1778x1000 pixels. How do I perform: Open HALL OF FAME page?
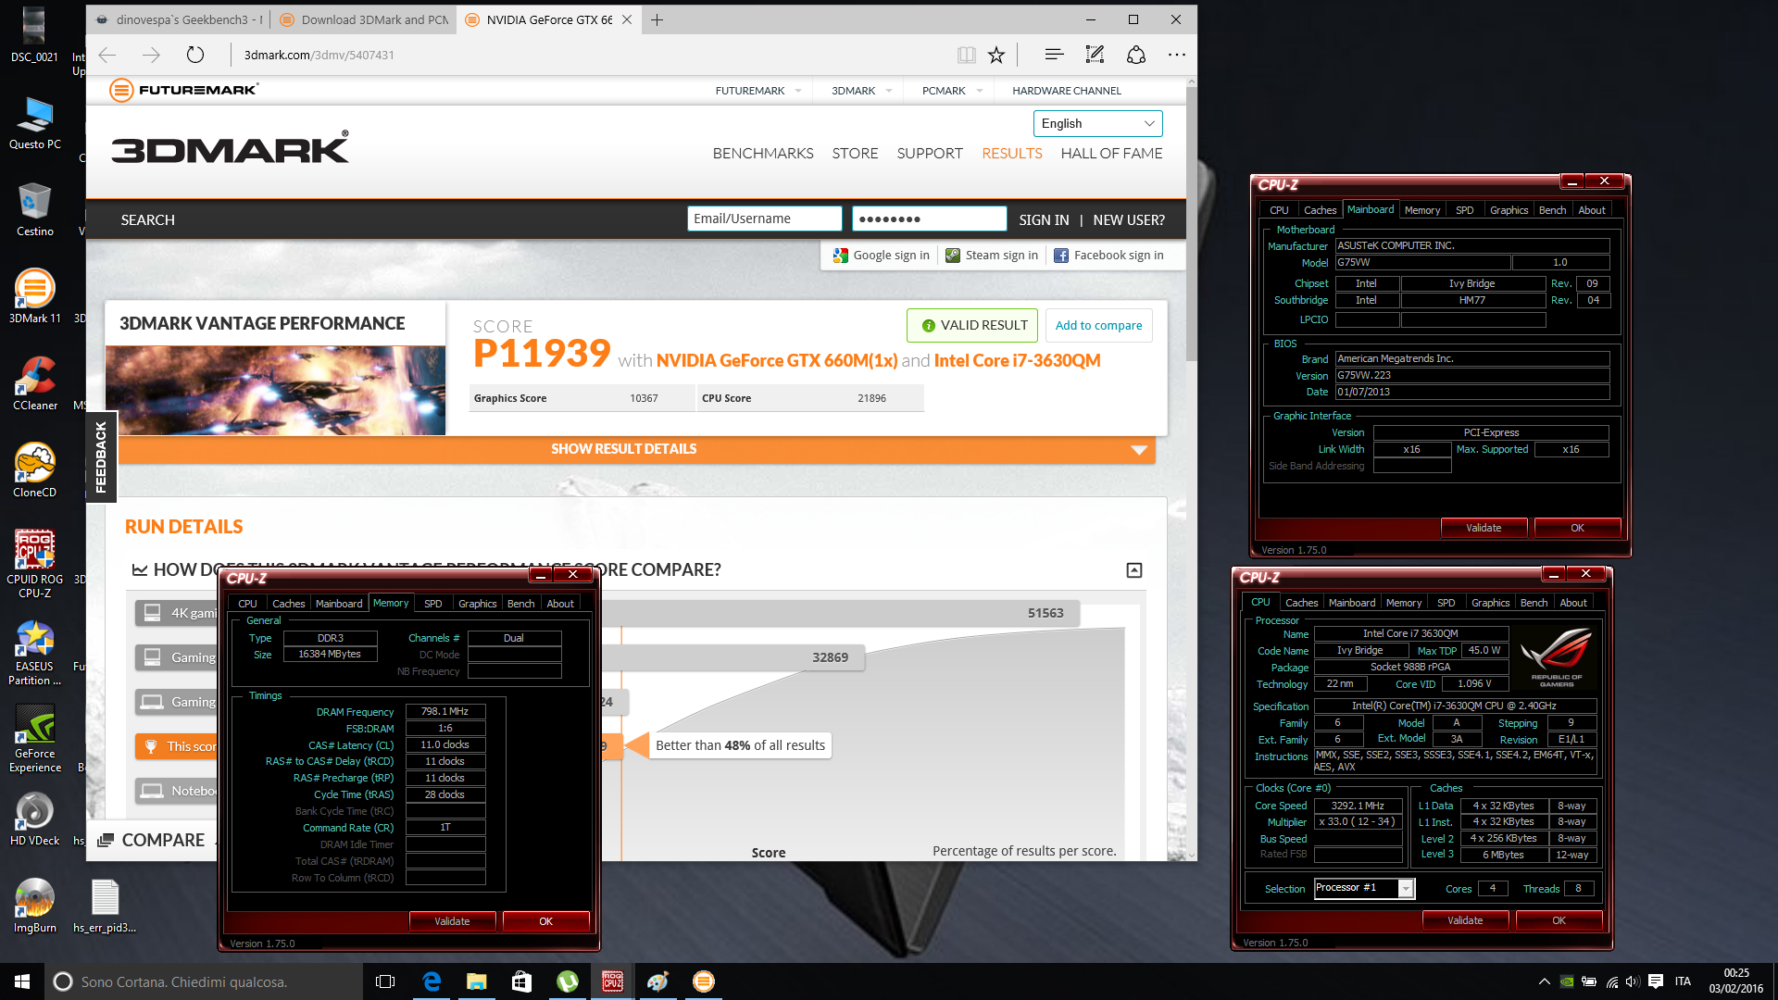[1111, 154]
